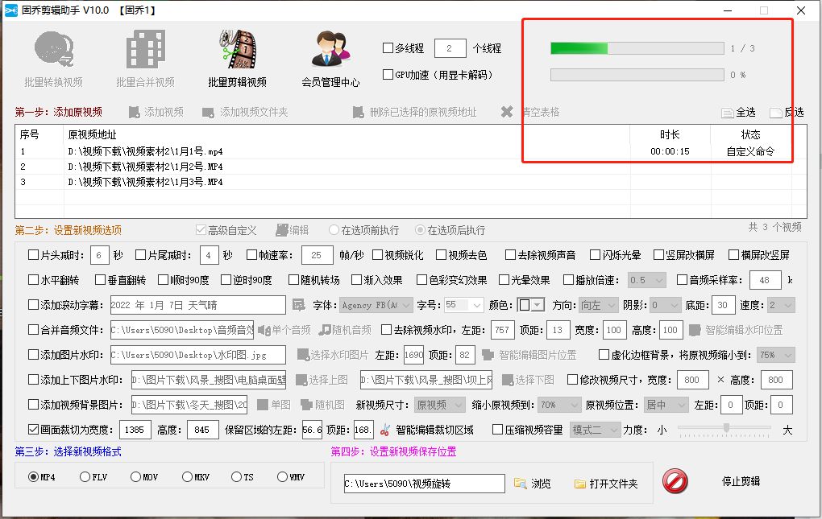Tick the 添加滚动字幕 checkbox
This screenshot has width=822, height=519.
(33, 304)
